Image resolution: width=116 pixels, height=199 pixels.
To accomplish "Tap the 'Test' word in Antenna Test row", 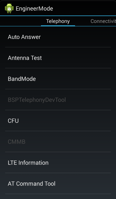I will pyautogui.click(x=36, y=58).
